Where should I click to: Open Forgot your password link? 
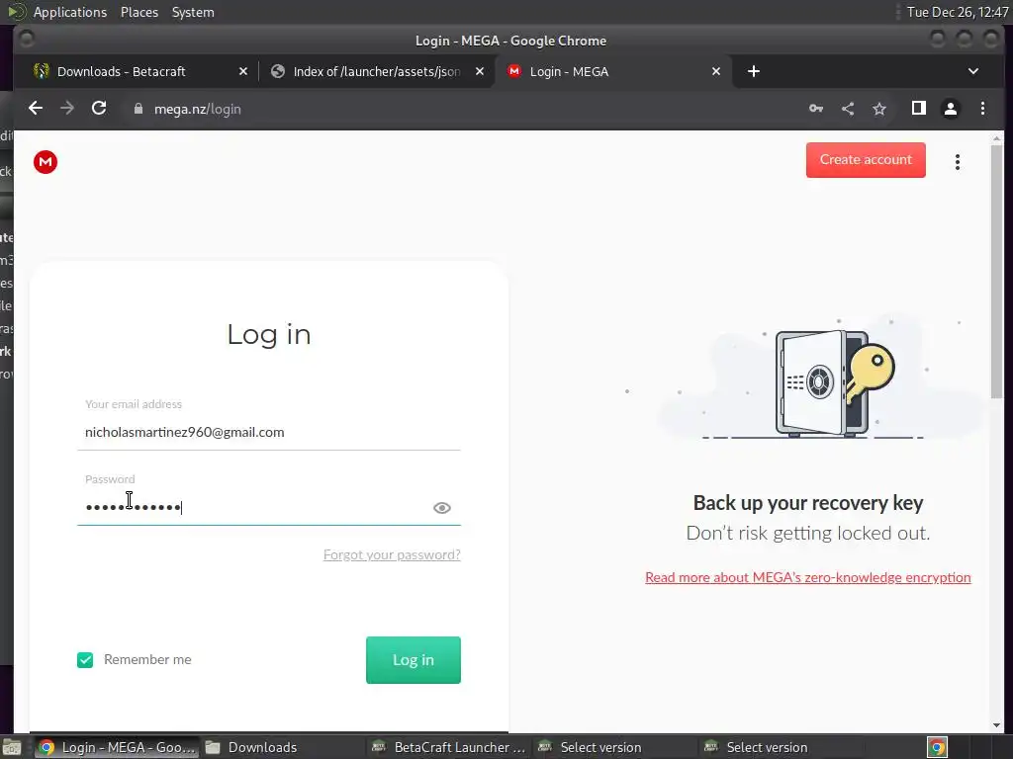(x=392, y=555)
